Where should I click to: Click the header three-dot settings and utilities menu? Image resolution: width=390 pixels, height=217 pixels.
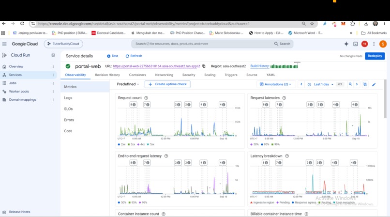(374, 44)
